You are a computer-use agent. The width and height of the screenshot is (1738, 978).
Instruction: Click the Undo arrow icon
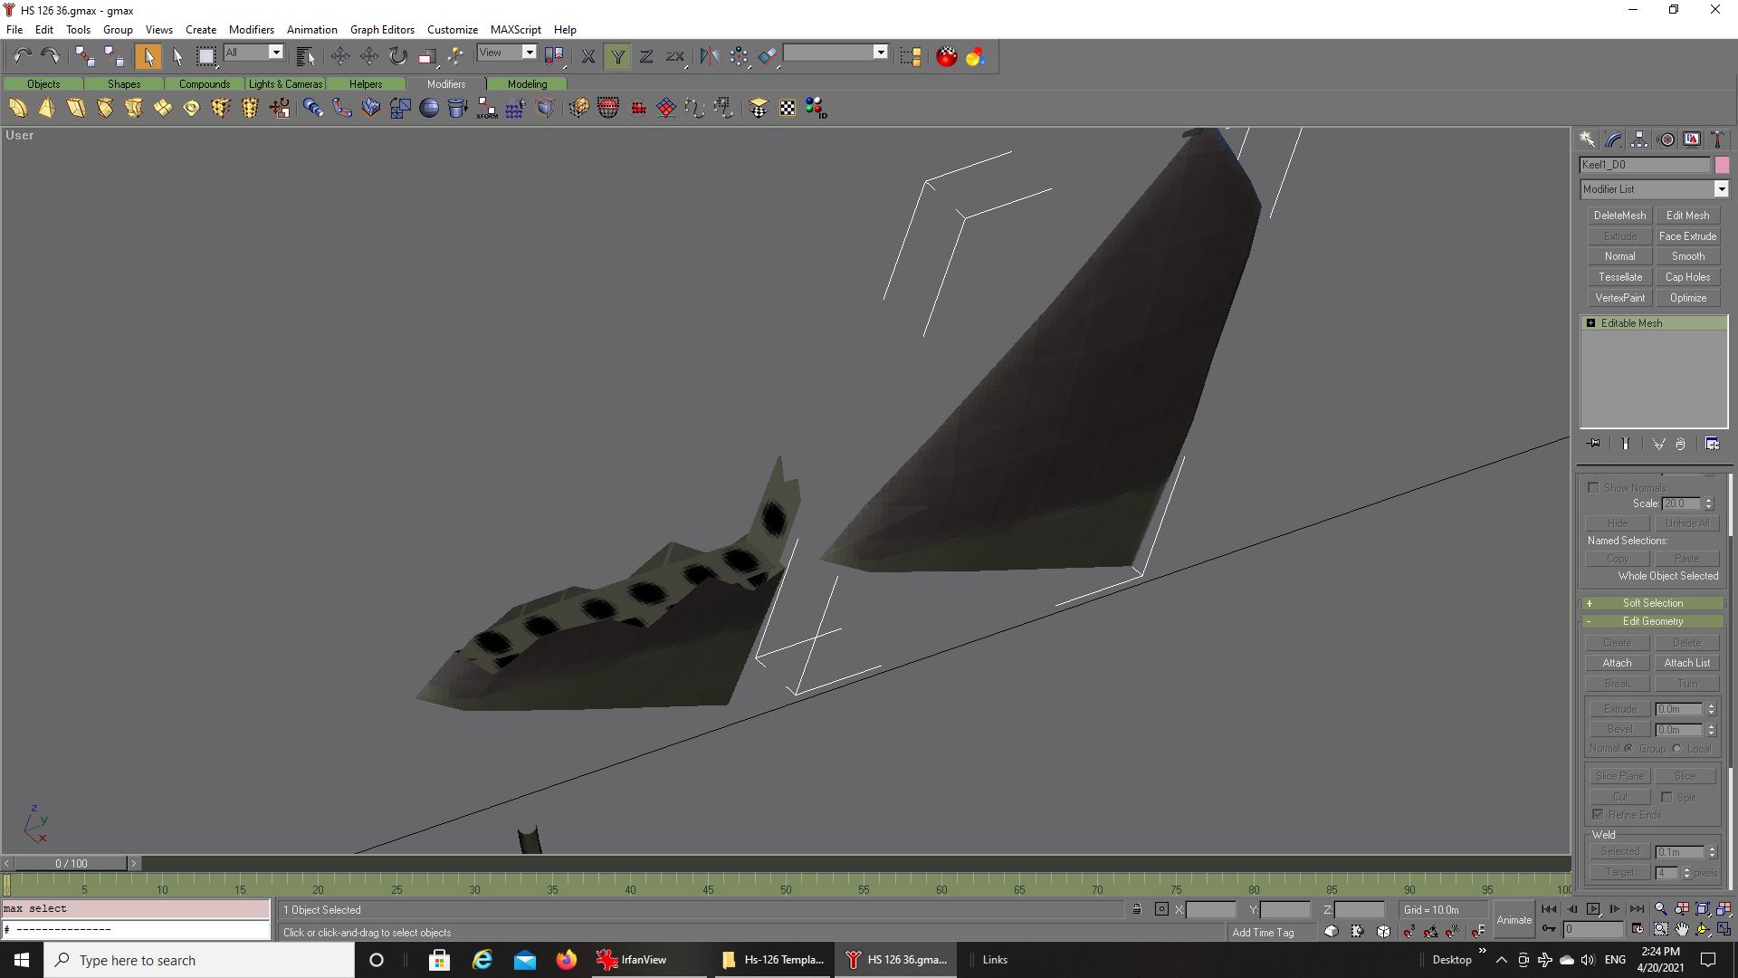pyautogui.click(x=22, y=56)
